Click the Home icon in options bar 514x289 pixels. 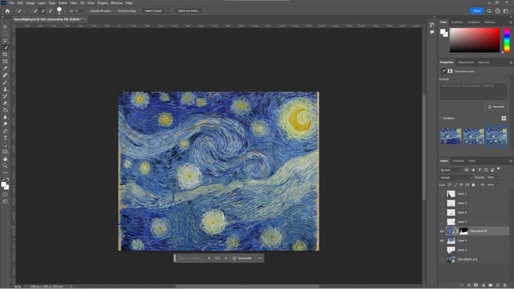click(x=7, y=11)
